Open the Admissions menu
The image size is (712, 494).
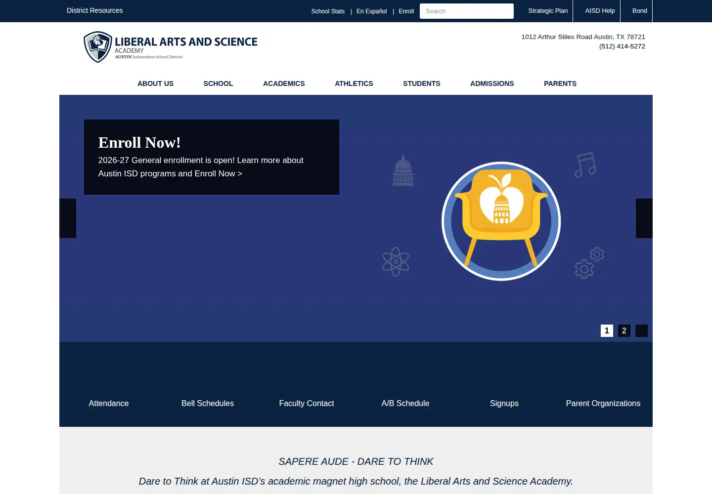pyautogui.click(x=492, y=83)
